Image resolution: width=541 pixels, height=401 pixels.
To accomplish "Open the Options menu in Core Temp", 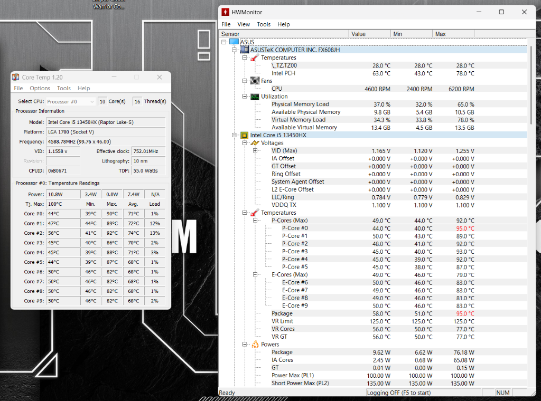I will 40,88.
